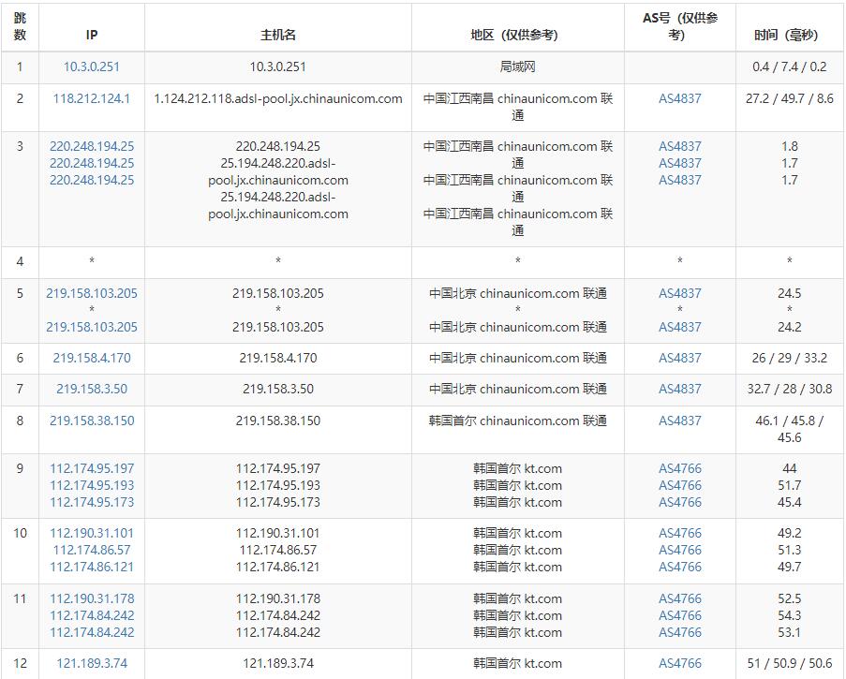Viewport: 846px width, 679px height.
Task: Open the blue 112.174.95.197 IP link
Action: 91,468
